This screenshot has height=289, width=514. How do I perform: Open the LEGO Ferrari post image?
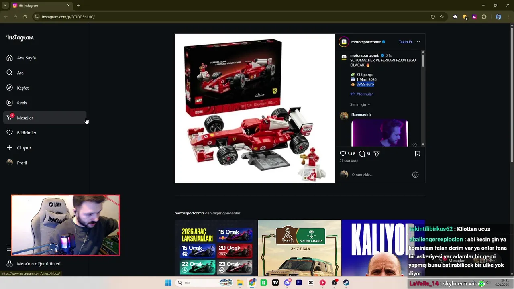pyautogui.click(x=255, y=108)
